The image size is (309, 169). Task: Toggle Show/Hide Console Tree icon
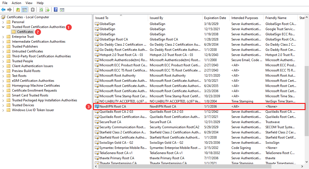click(x=25, y=10)
